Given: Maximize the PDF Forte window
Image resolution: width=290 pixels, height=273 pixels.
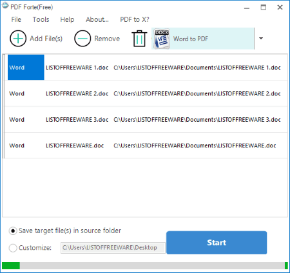Looking at the screenshot, I should [264, 7].
